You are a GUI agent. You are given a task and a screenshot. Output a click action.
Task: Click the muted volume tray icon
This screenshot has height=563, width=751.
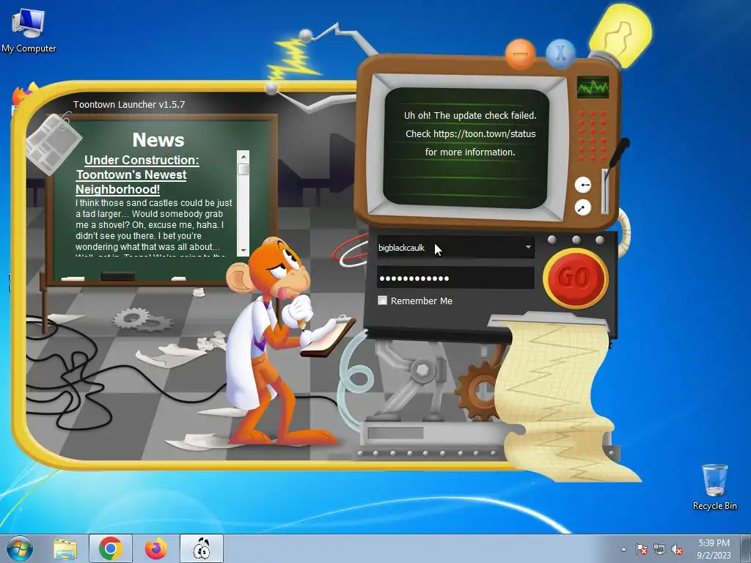(x=677, y=549)
